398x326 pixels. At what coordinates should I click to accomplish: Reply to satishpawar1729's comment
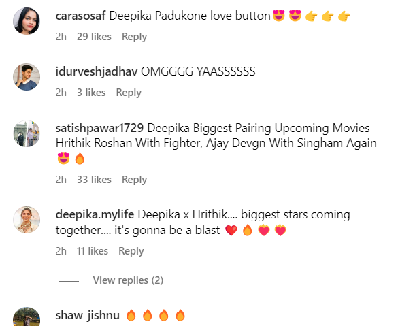[134, 180]
